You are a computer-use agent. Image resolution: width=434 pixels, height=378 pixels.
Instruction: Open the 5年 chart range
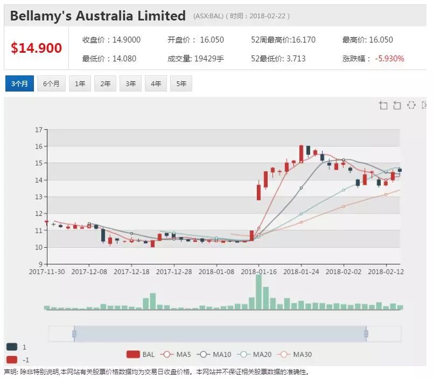click(181, 83)
